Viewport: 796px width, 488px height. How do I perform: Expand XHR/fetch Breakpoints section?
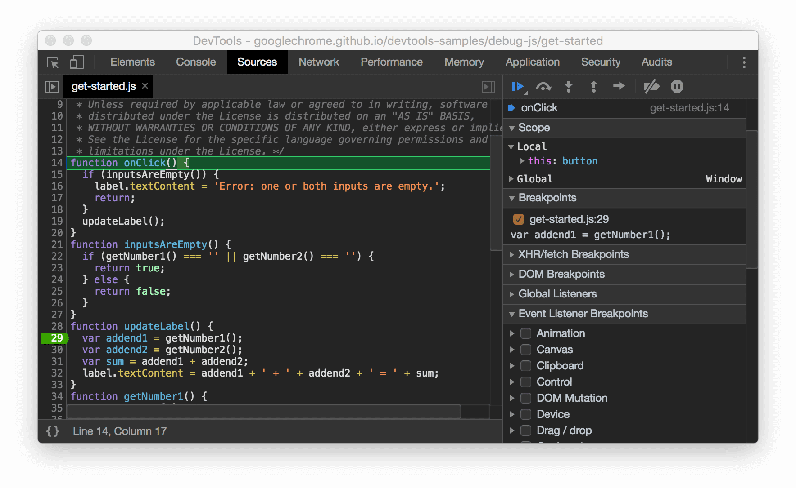pos(512,254)
